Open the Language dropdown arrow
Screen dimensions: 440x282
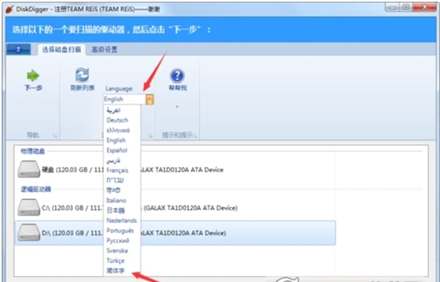[149, 99]
